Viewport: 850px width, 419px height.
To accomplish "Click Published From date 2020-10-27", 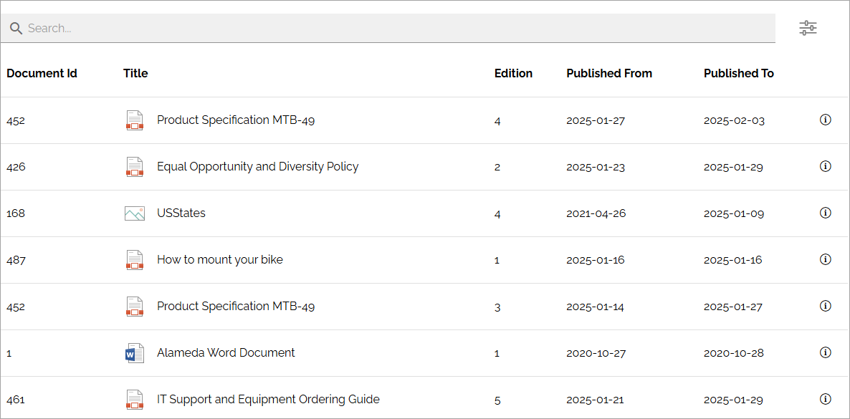I will tap(596, 353).
